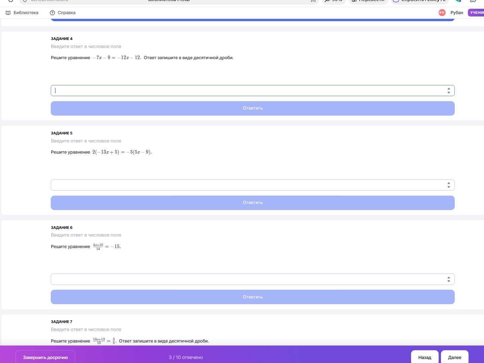
Task: Click the equation 2(−13x + 5) = −5(5x − 9)
Action: pyautogui.click(x=122, y=152)
